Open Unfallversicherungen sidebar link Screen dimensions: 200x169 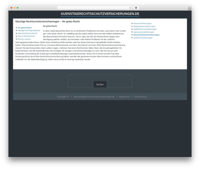coord(143,38)
